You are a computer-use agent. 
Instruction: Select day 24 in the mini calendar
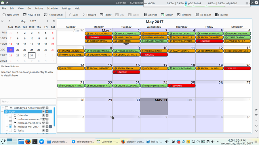pyautogui.click(x=32, y=50)
